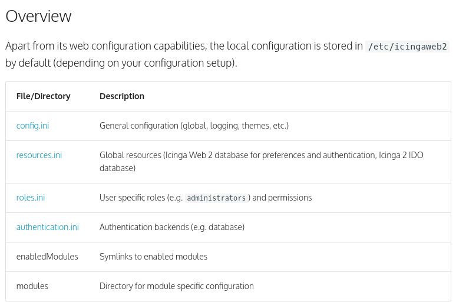Select the modules table cell
Screen dimensions: 456x305
tap(32, 286)
